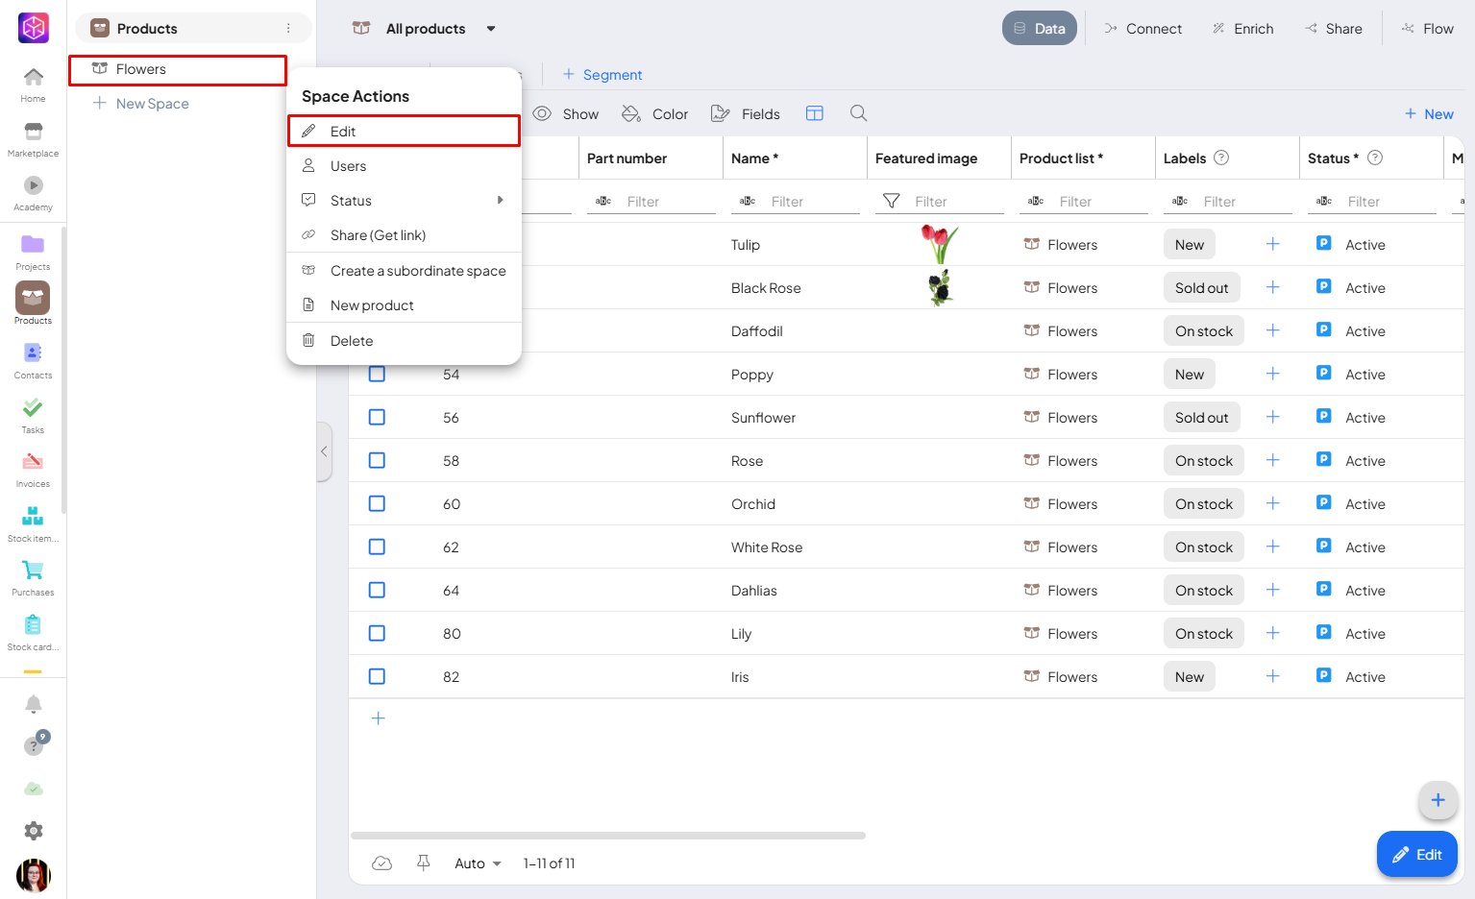Select Delete in the Space Actions menu

click(352, 341)
